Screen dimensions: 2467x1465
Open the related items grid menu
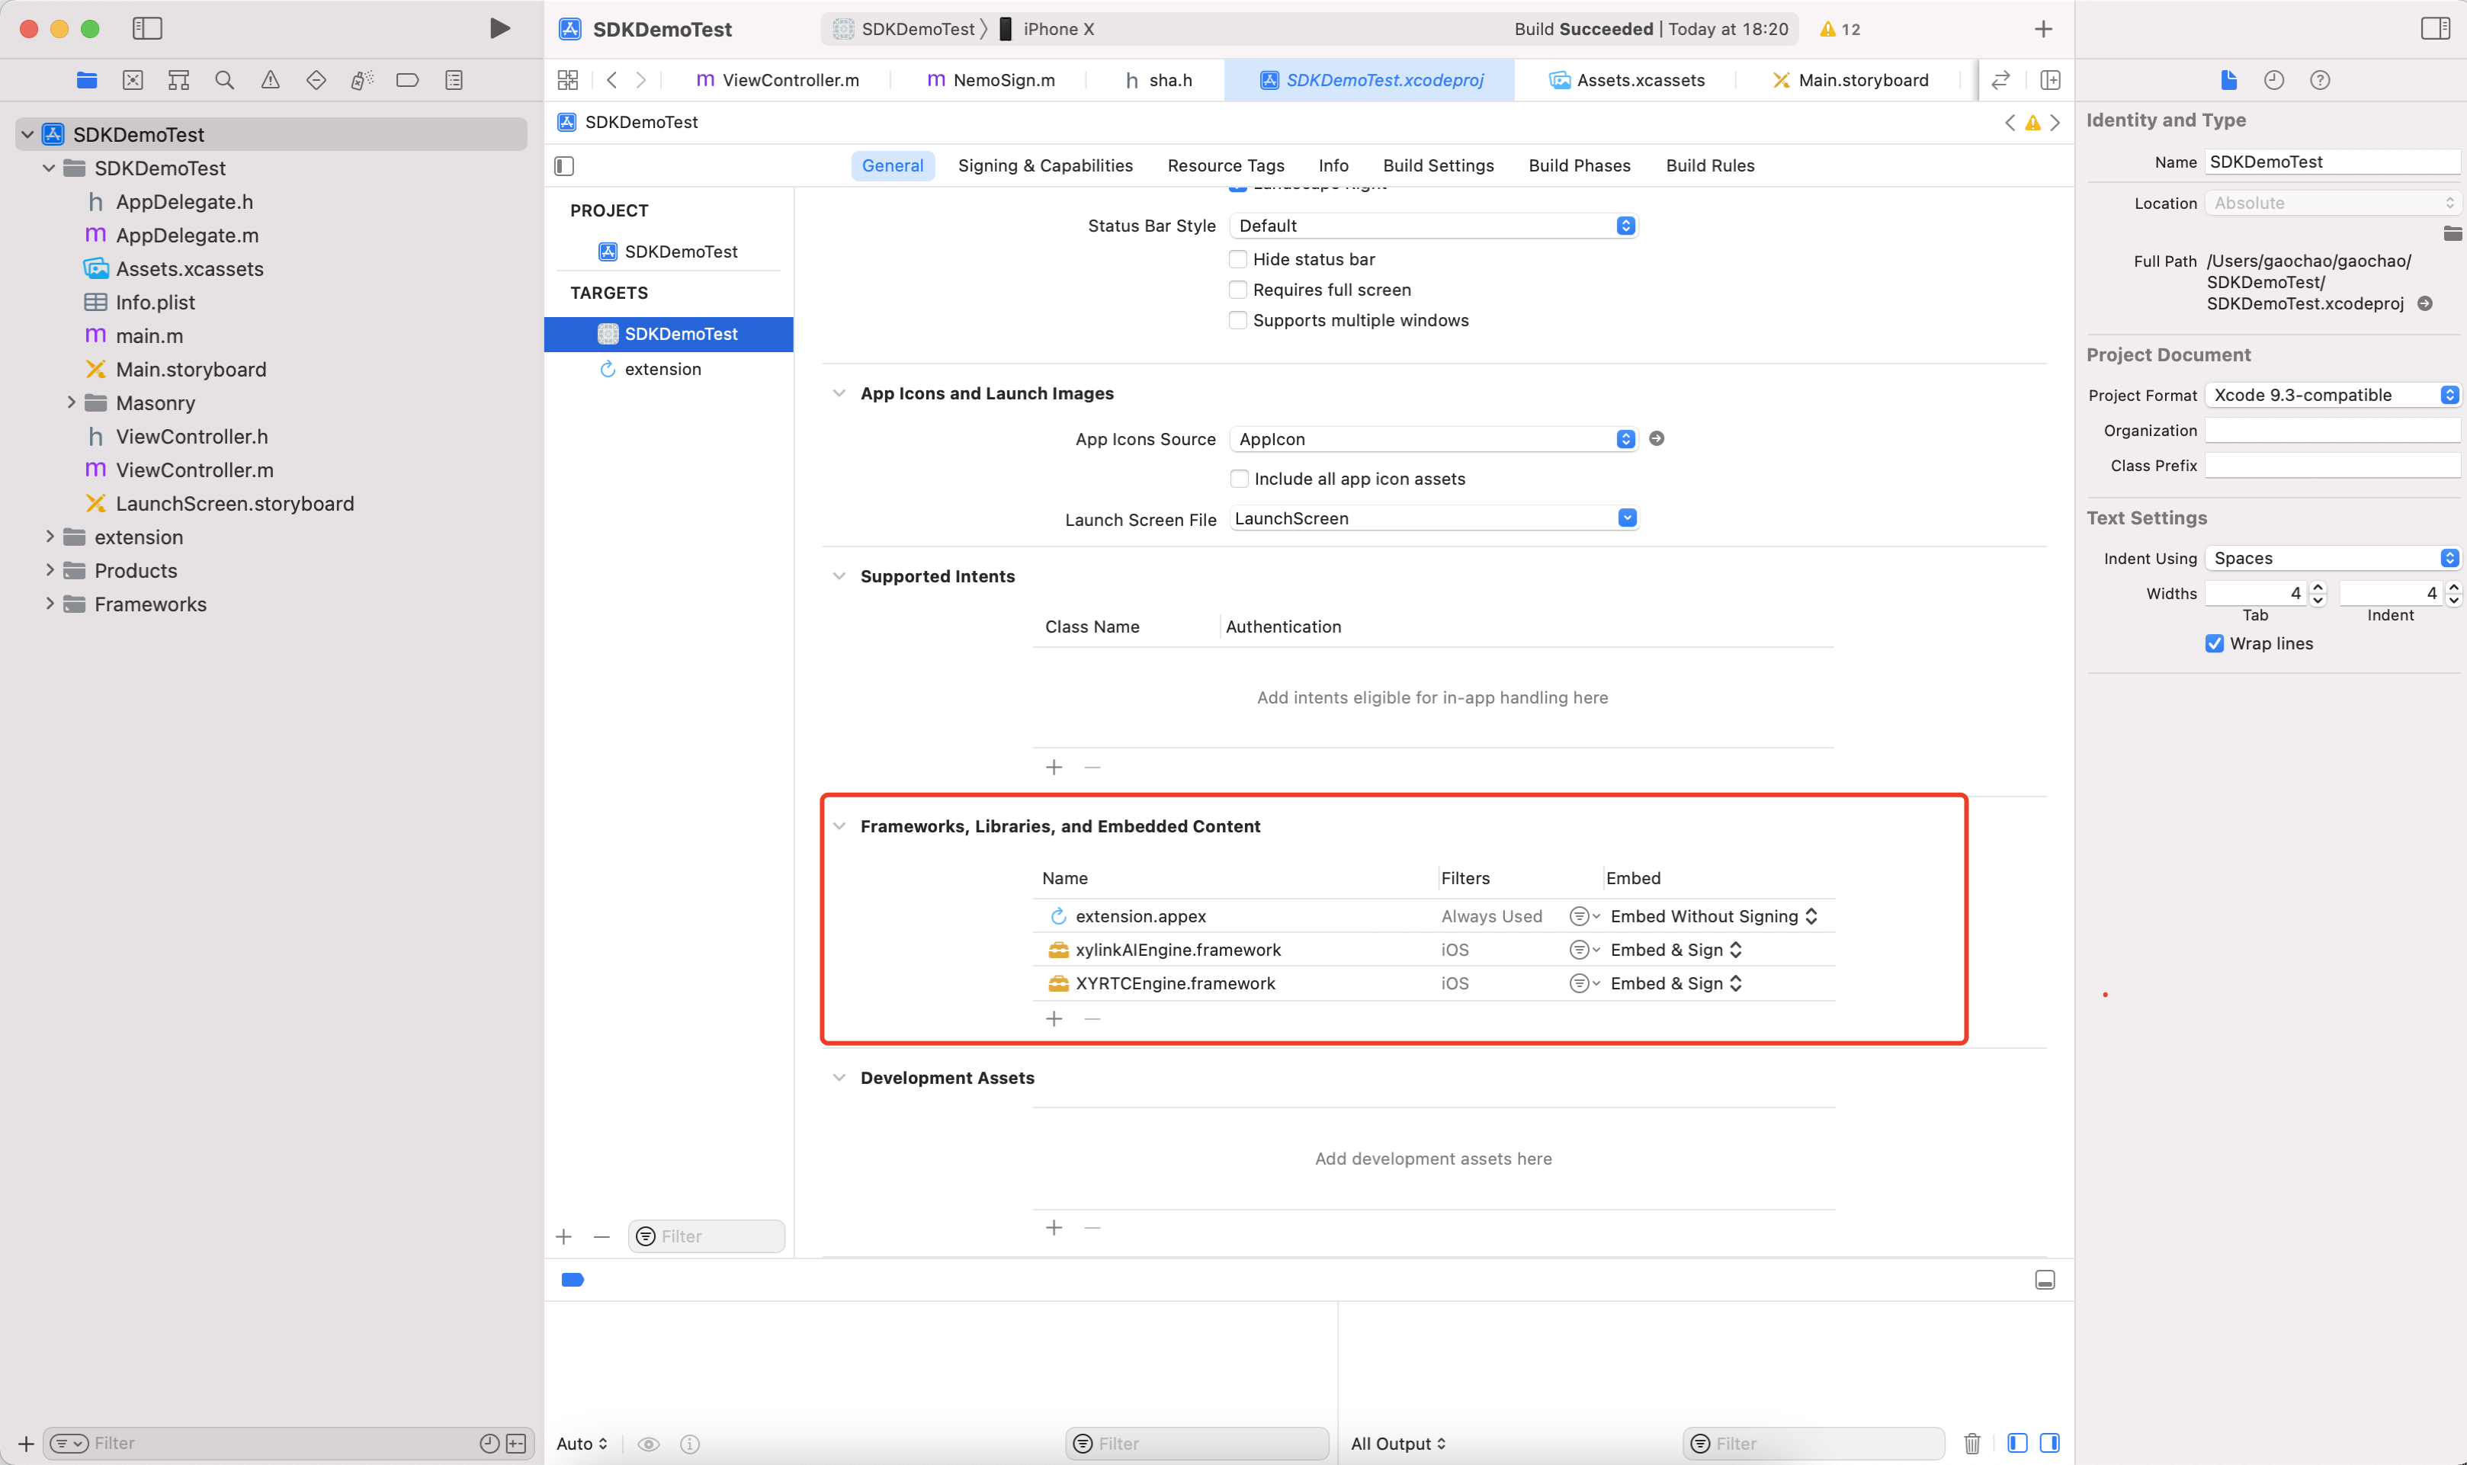568,80
